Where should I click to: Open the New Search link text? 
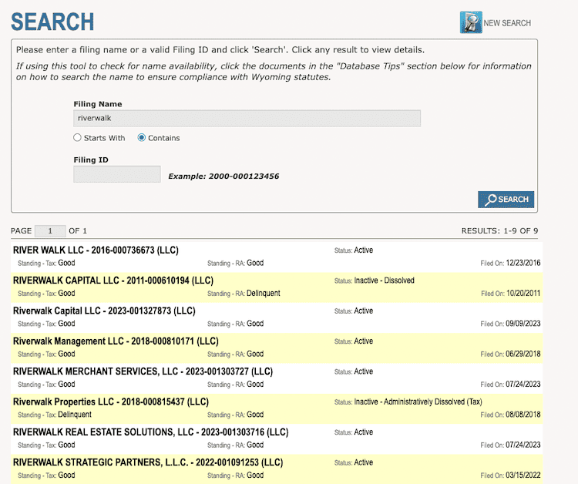click(507, 23)
